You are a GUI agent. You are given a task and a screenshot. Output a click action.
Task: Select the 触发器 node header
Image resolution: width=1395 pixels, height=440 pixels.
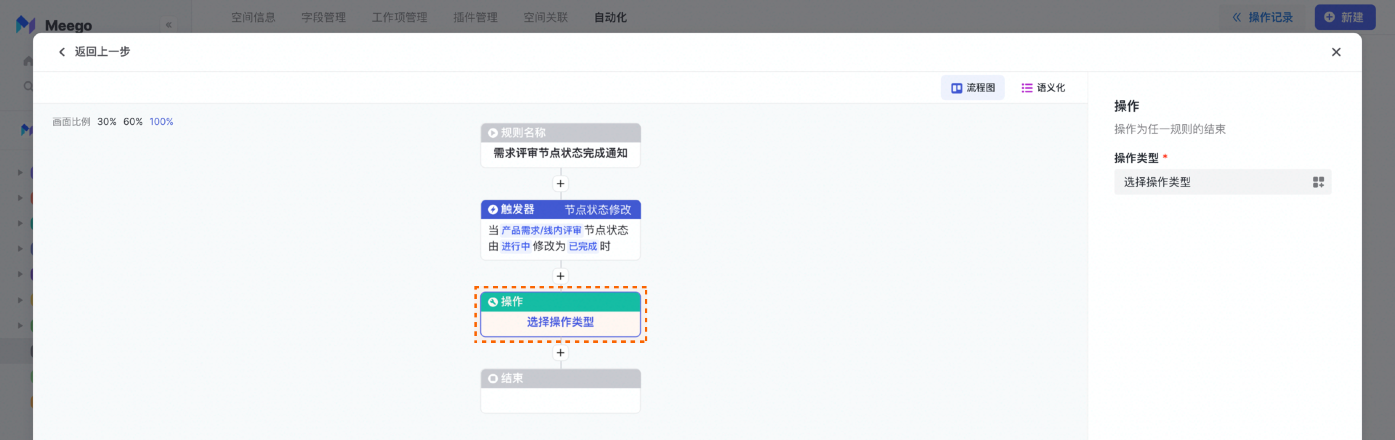(561, 209)
